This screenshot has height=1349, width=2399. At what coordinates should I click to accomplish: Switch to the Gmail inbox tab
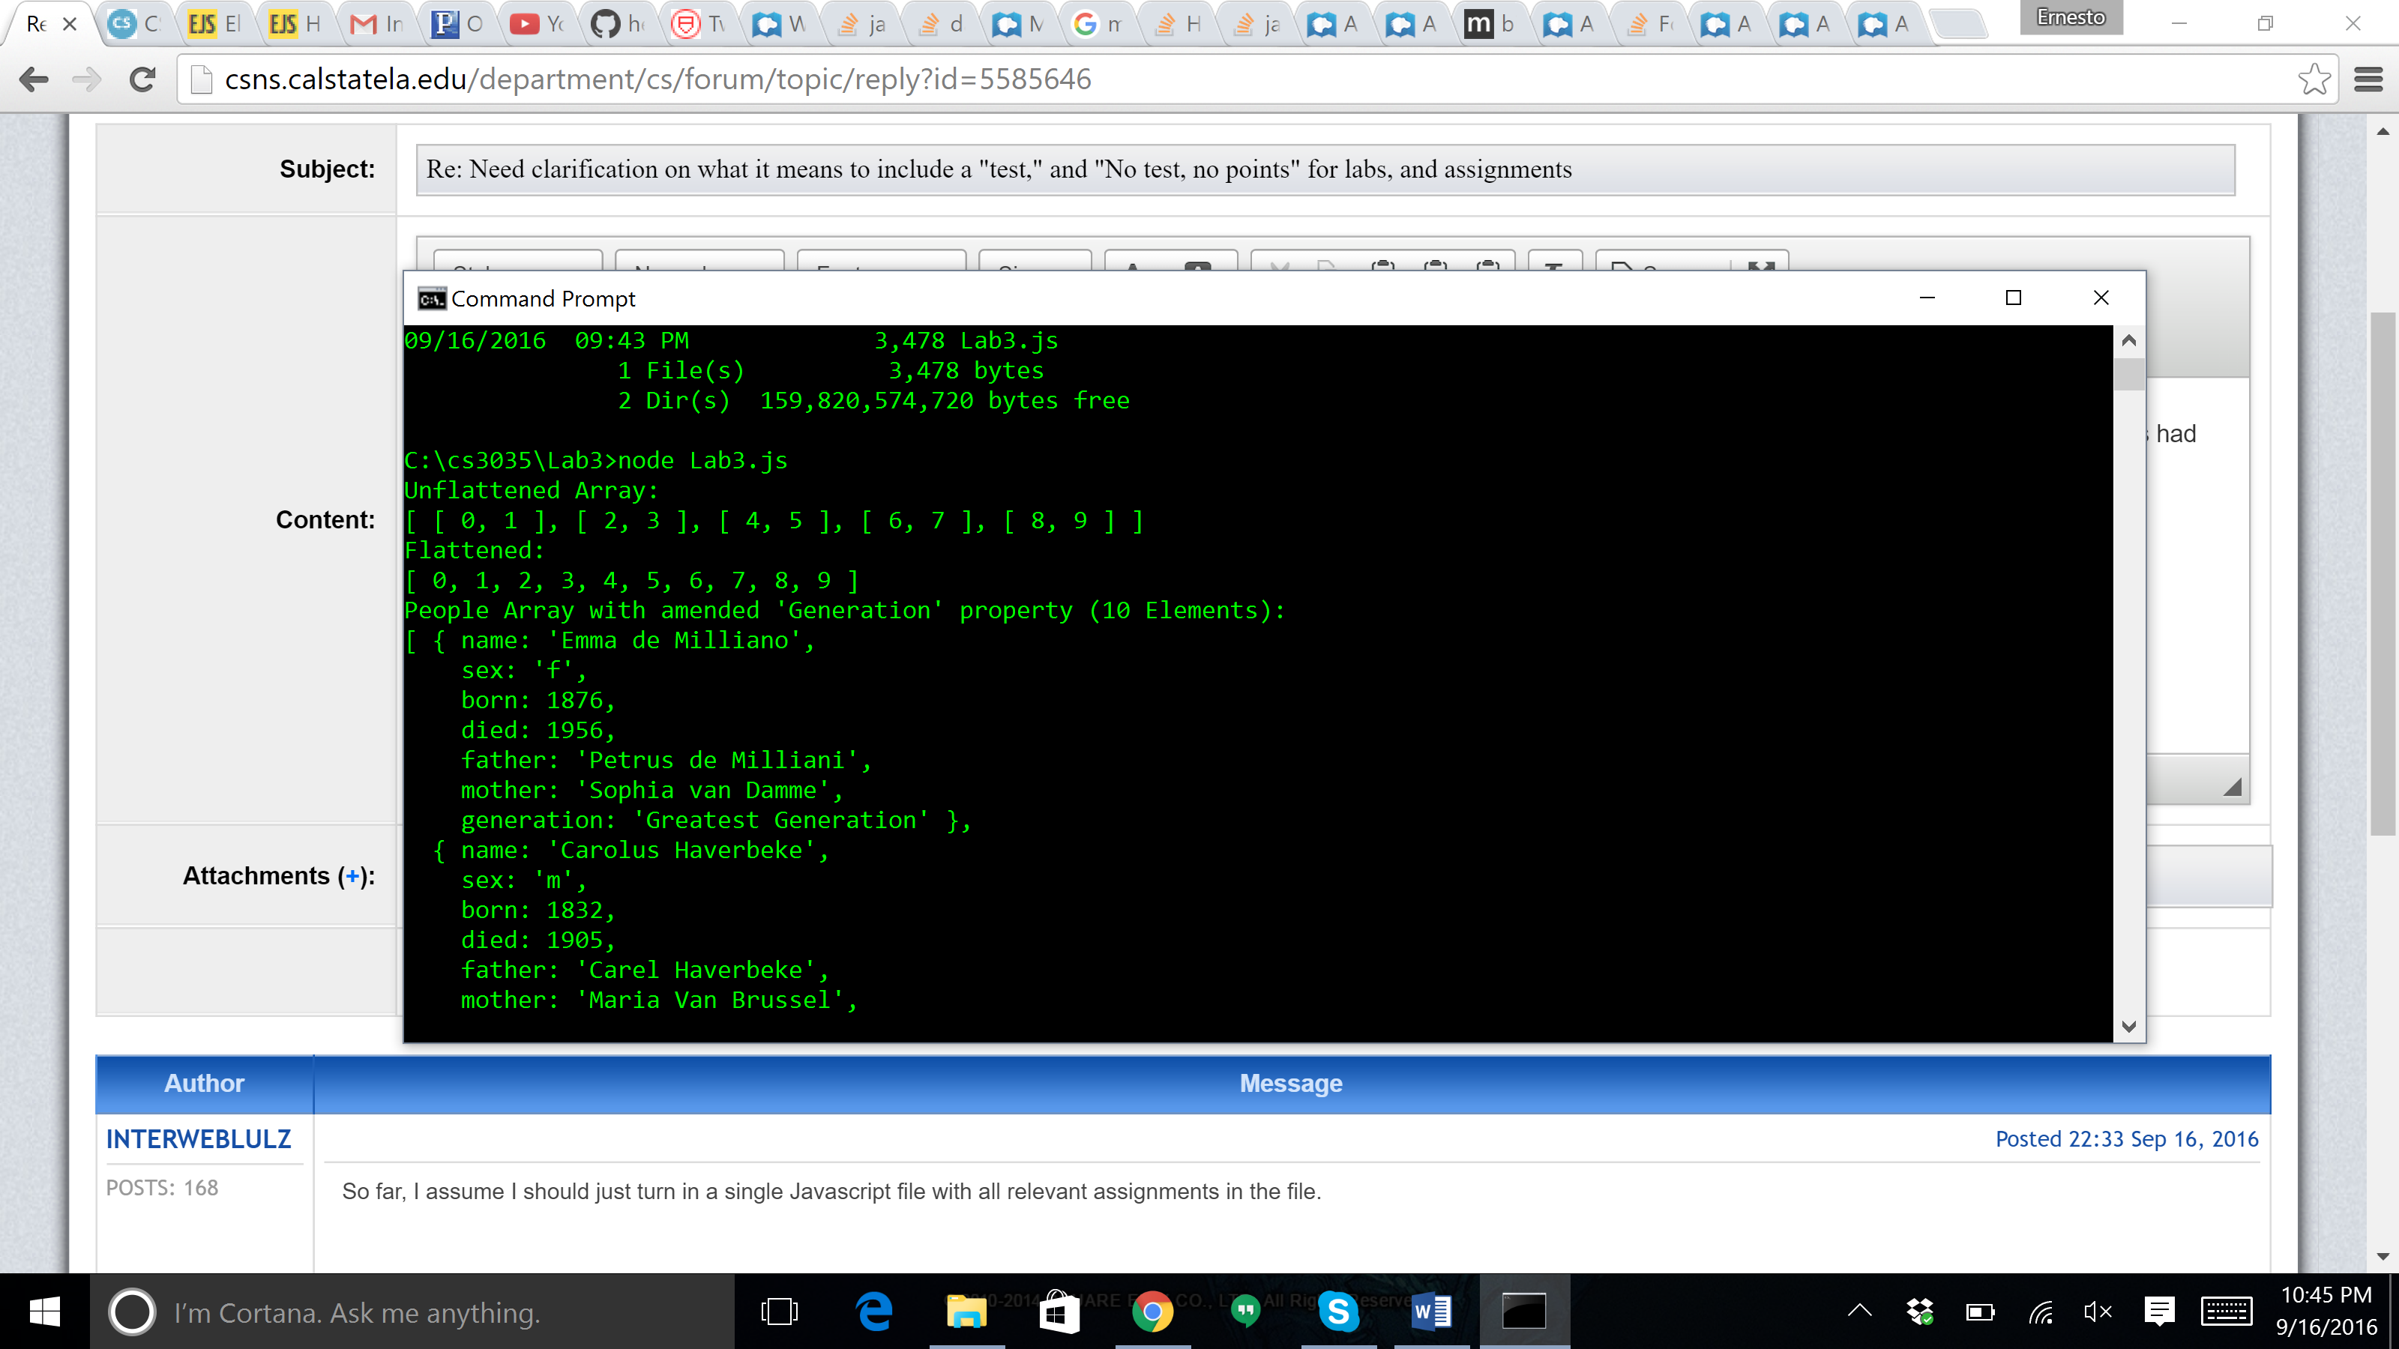(376, 24)
